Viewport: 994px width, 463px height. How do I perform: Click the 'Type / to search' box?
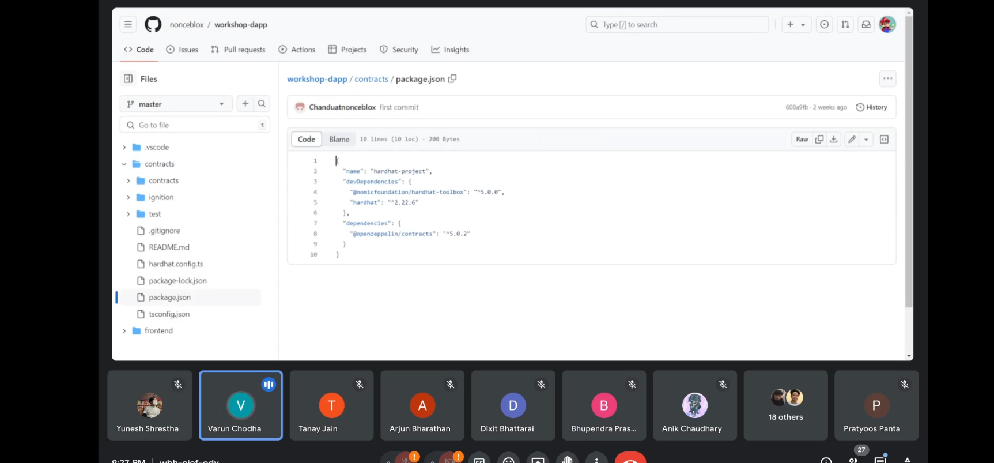point(677,25)
